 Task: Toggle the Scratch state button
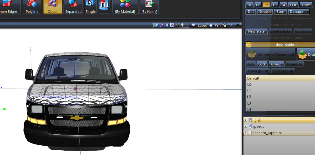pyautogui.click(x=265, y=12)
